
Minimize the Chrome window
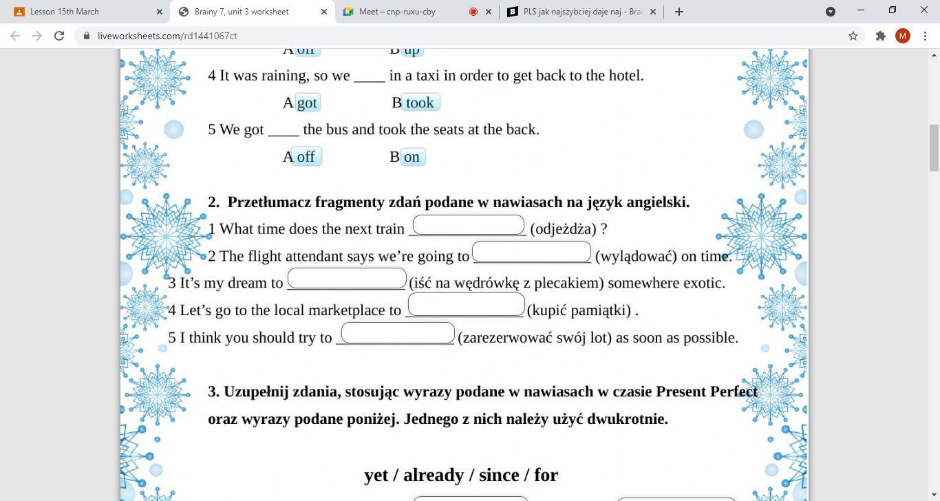[860, 10]
